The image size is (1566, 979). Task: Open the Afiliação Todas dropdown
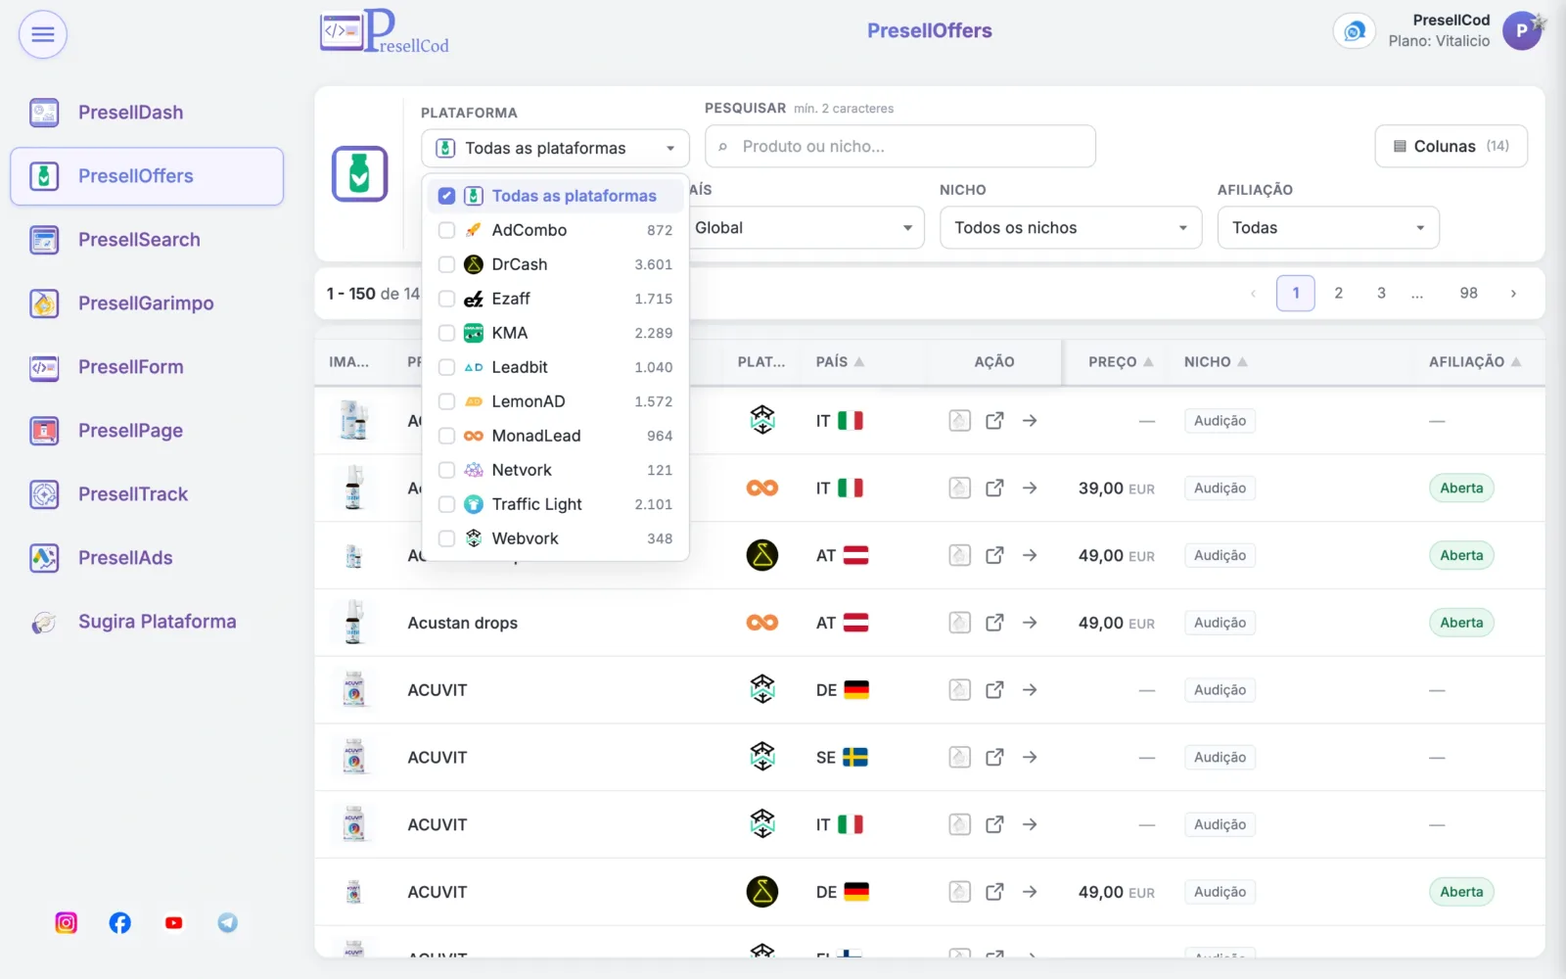click(1328, 228)
